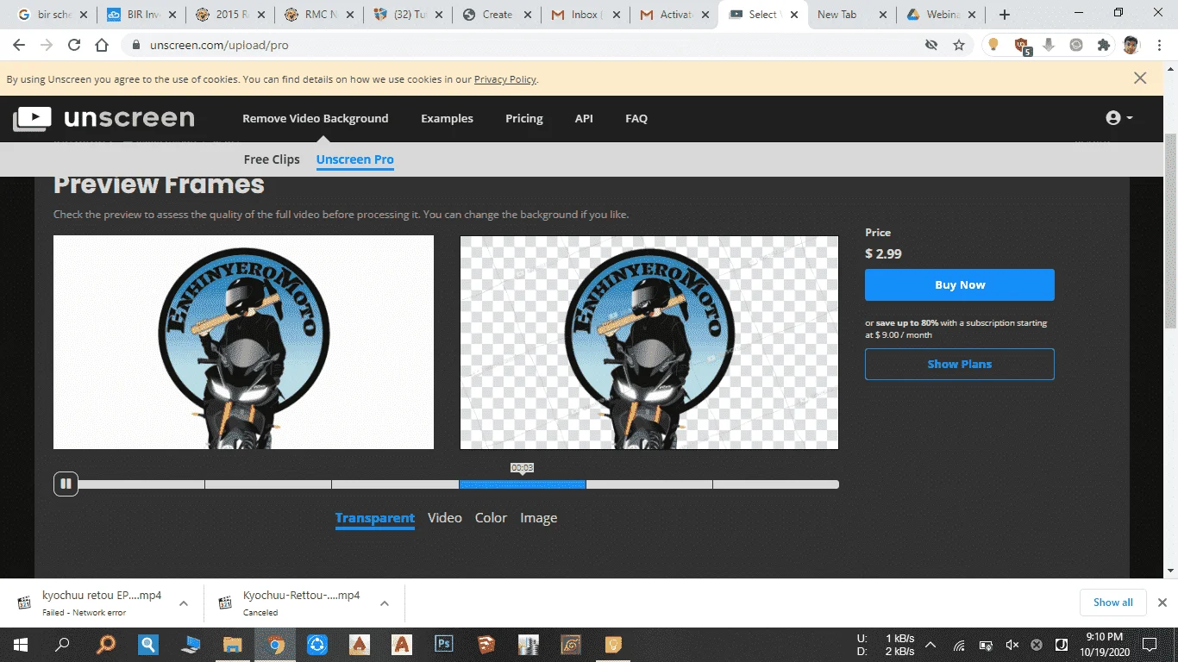Open the Extensions puzzle menu
The height and width of the screenshot is (662, 1178).
(x=1103, y=45)
